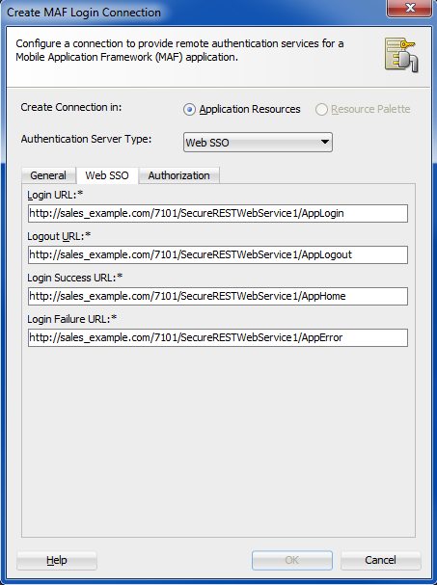Click into the Login Failure URL field
Image resolution: width=437 pixels, height=585 pixels.
218,337
